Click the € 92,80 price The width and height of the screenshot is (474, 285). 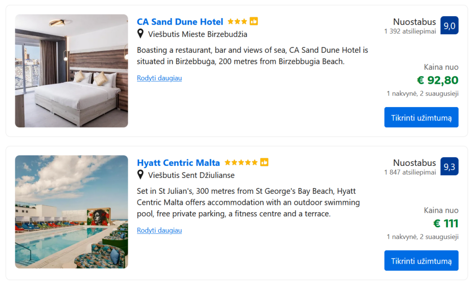click(x=437, y=80)
